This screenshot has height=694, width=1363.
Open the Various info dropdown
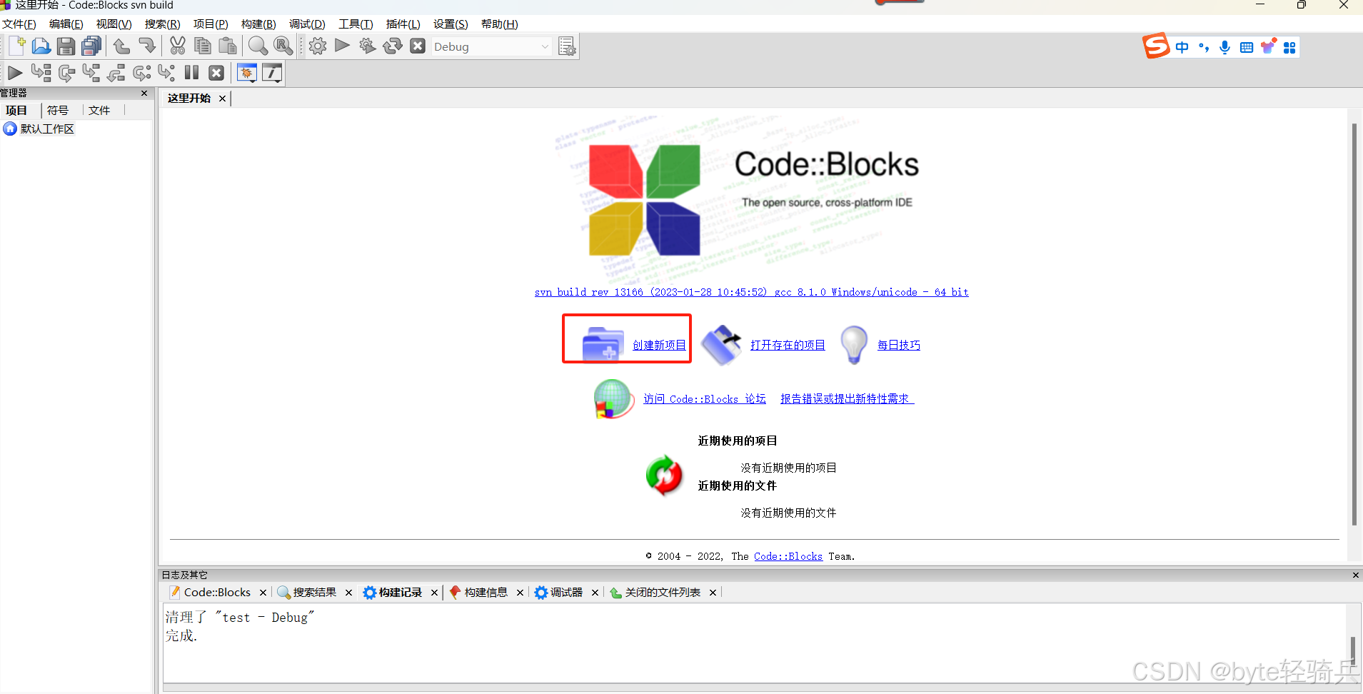click(272, 73)
